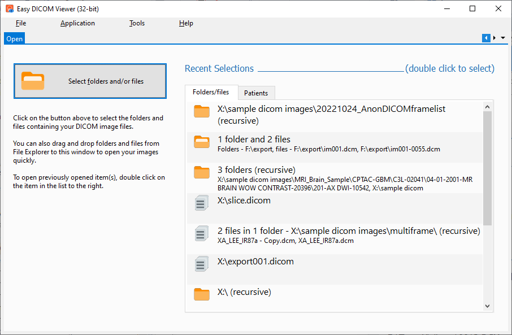
Task: Open the File menu
Action: 21,23
